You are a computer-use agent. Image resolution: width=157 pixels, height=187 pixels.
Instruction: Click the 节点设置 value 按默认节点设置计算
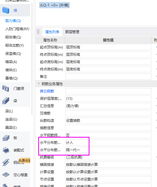tap(108, 179)
